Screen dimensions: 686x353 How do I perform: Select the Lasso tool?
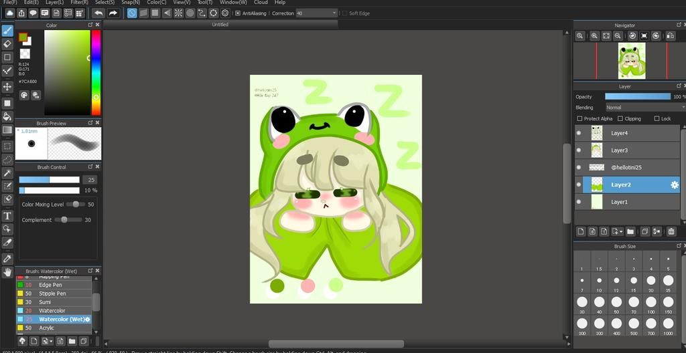(x=7, y=160)
